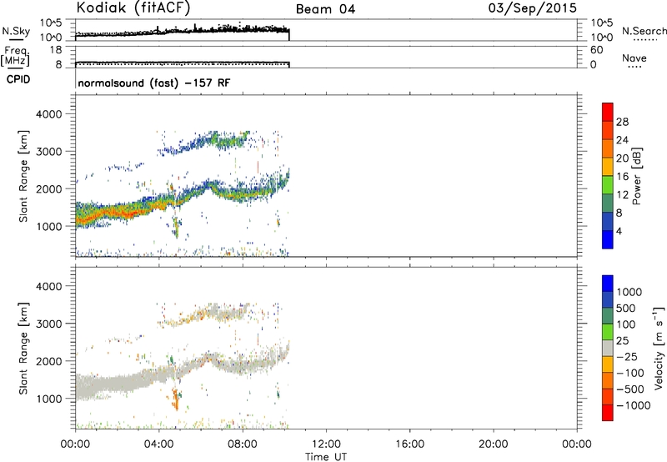Screen dimensions: 667x462
Task: Click the '08:00' time tick label
Action: coord(243,444)
